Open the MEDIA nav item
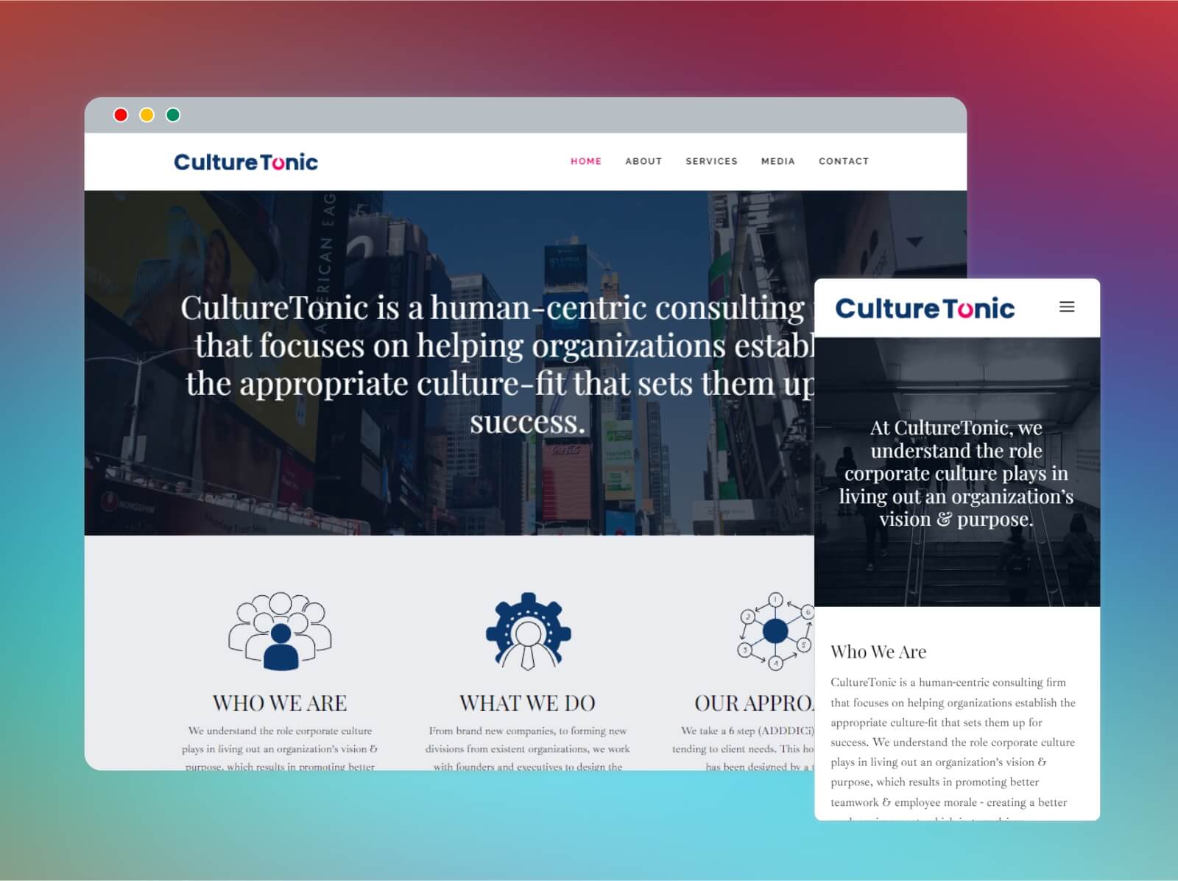This screenshot has width=1178, height=881. (778, 161)
